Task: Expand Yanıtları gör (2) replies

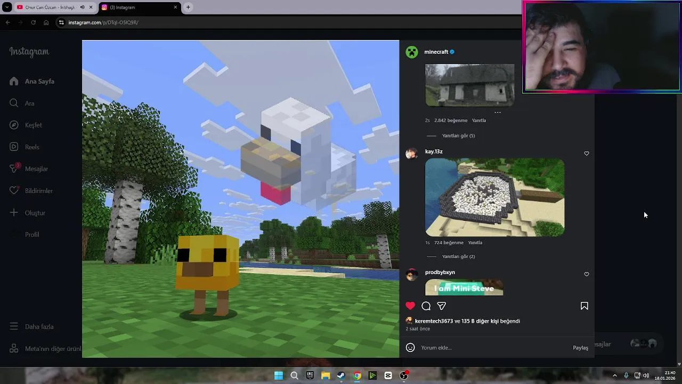Action: click(x=458, y=257)
